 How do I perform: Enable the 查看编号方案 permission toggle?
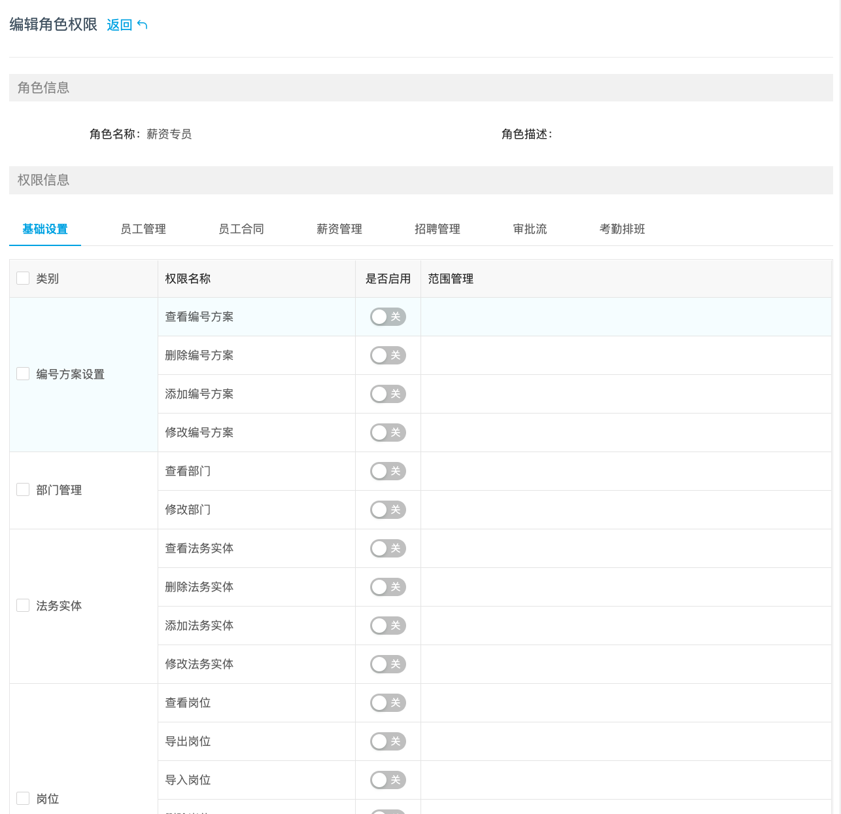click(x=388, y=317)
